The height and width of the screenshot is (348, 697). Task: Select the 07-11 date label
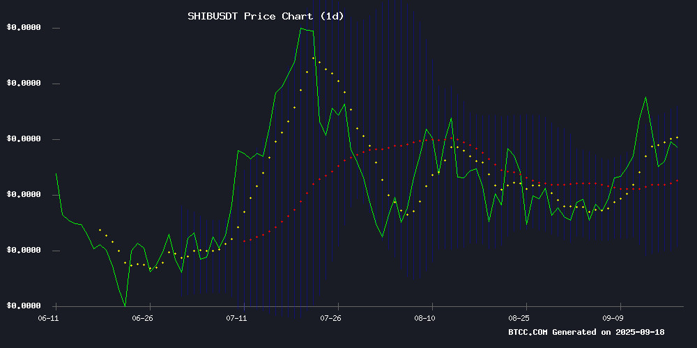click(x=236, y=318)
